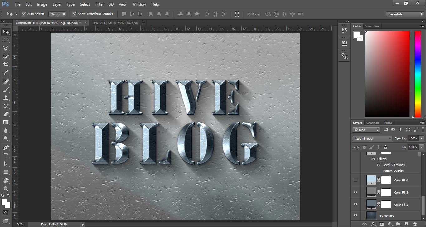Open the Opacity slider dropdown arrow
This screenshot has height=227, width=426.
(422, 138)
